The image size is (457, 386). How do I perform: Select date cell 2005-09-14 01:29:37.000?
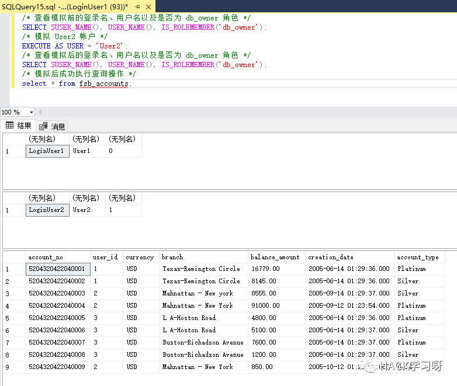[x=349, y=293]
